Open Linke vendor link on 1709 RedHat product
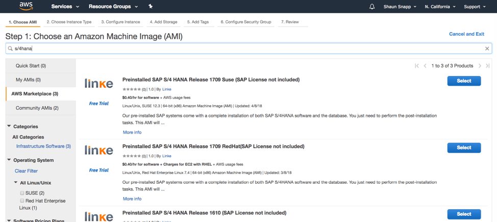 167,156
